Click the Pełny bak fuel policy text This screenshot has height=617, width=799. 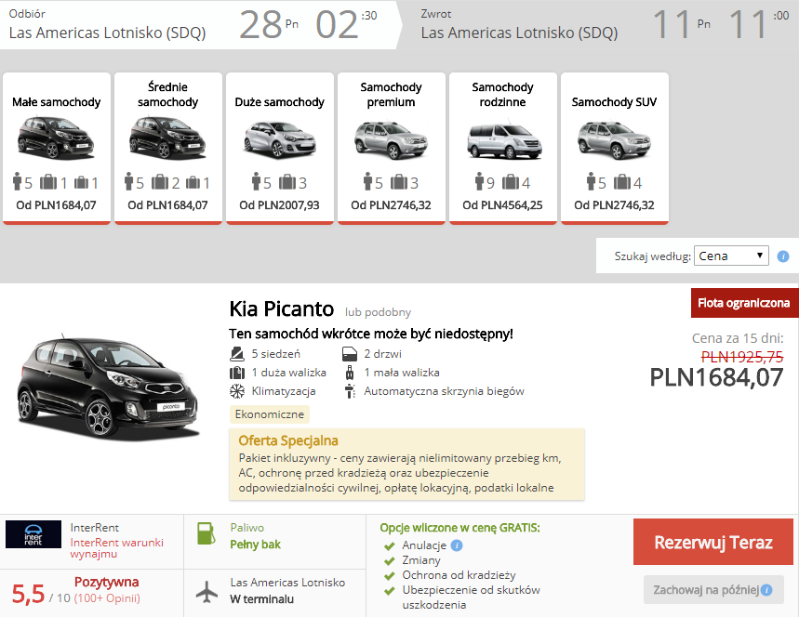(255, 545)
